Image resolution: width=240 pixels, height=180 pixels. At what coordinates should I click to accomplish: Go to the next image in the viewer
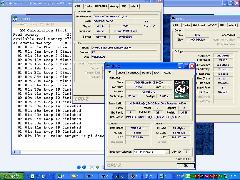(x=84, y=167)
